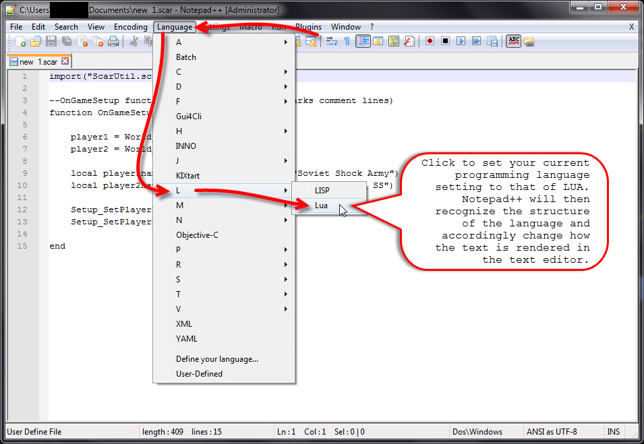Click the Close All documents toolbar icon
Viewport: 644px width, 444px height.
pyautogui.click(x=98, y=42)
